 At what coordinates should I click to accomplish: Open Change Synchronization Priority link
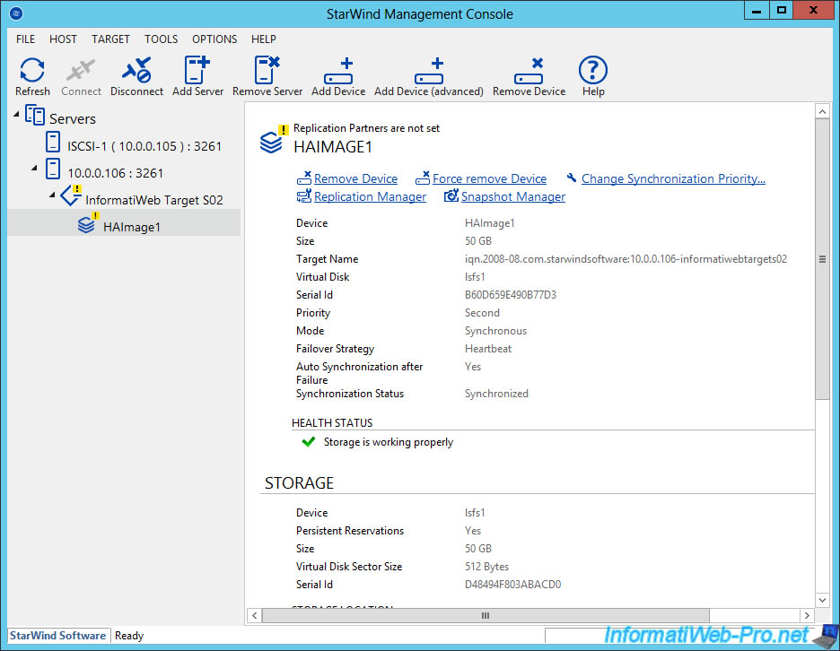(x=673, y=178)
